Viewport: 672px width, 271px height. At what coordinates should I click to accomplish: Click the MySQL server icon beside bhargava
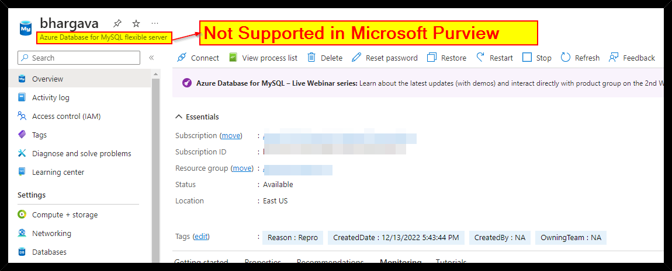point(25,28)
